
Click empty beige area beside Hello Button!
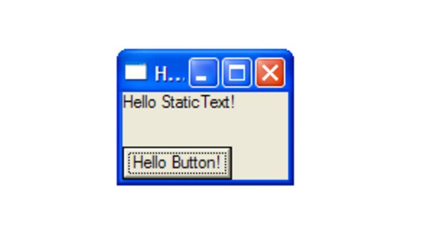tap(260, 163)
